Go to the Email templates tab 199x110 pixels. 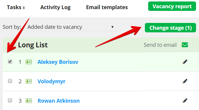tap(107, 7)
